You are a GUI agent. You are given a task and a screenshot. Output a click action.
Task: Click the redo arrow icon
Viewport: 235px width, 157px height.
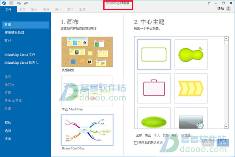pyautogui.click(x=26, y=3)
